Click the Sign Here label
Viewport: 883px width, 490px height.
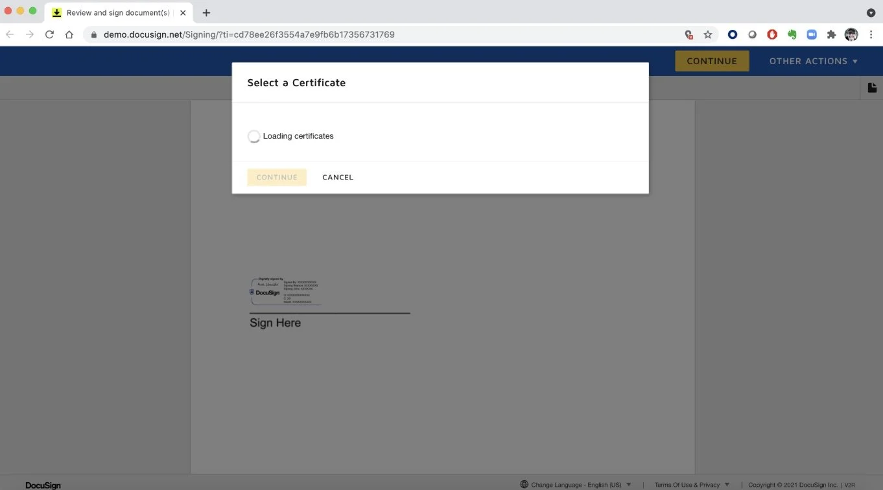(x=275, y=323)
